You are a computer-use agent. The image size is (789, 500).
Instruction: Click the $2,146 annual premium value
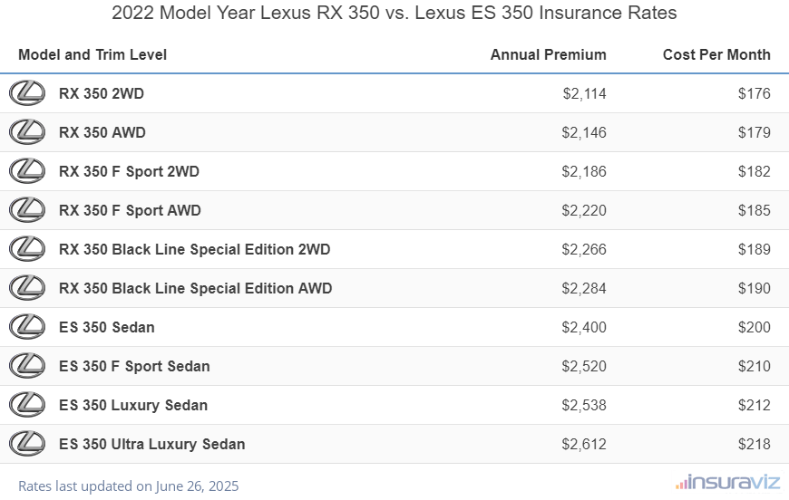[x=584, y=132]
